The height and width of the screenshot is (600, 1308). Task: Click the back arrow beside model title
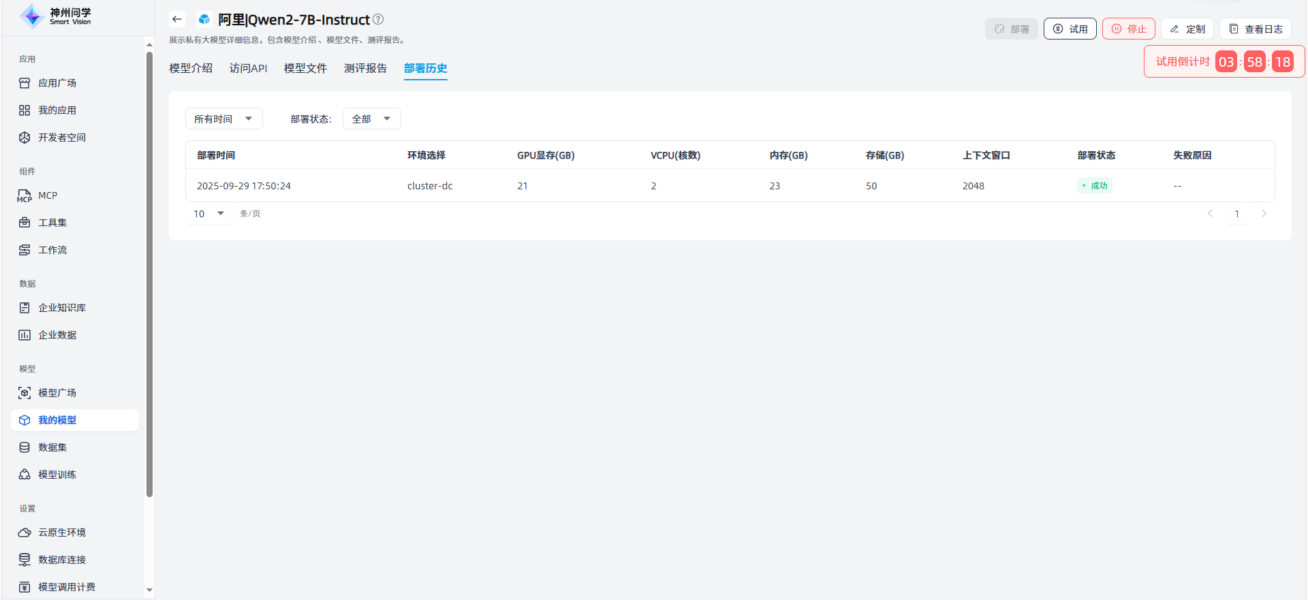coord(177,19)
